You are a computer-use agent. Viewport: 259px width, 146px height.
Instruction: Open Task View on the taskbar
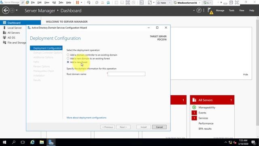tap(23, 142)
